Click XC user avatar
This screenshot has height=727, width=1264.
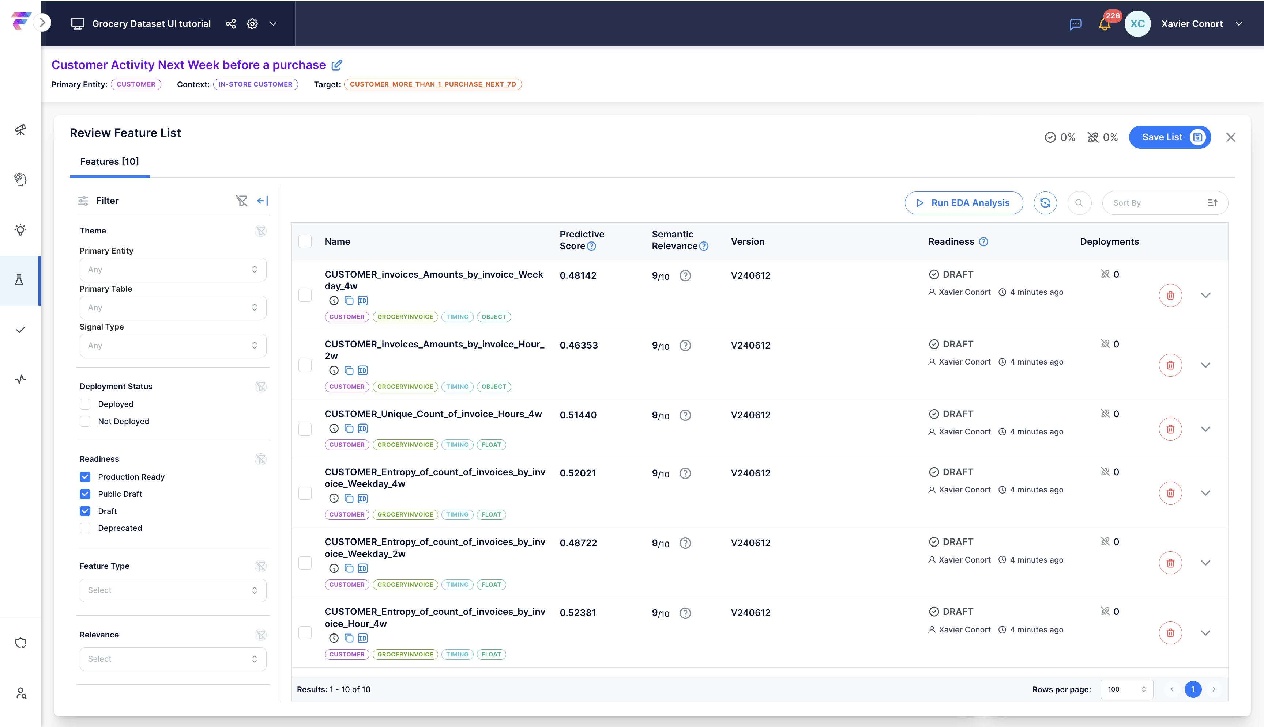tap(1137, 24)
